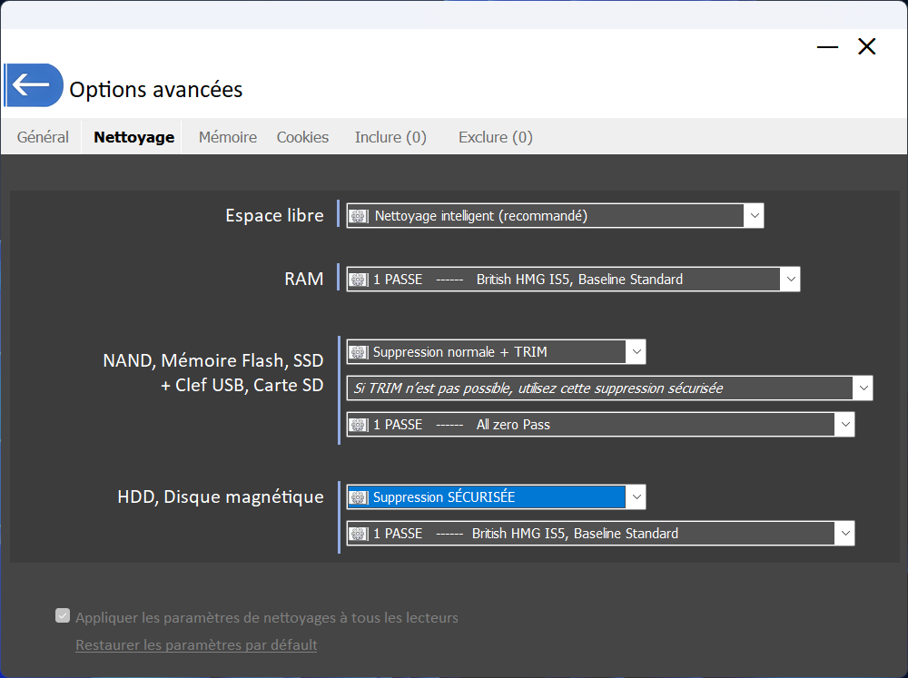Open the Suppression normale + TRIM dropdown arrow
The image size is (908, 678).
coord(636,352)
